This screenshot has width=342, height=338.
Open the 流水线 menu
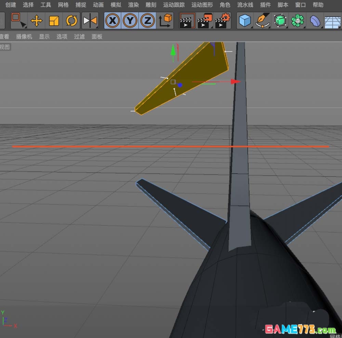245,5
